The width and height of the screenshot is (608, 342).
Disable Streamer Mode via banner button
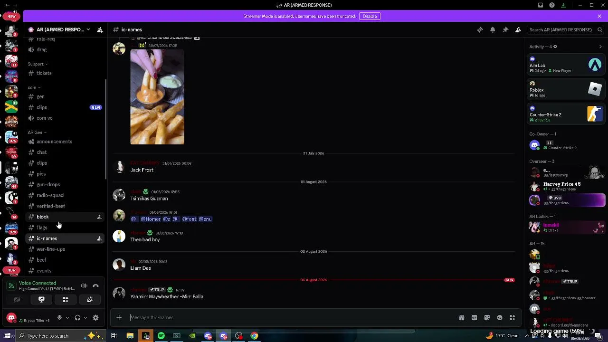370,16
